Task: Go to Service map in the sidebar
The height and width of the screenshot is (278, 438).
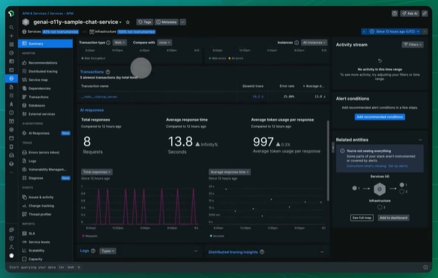Action: [38, 80]
